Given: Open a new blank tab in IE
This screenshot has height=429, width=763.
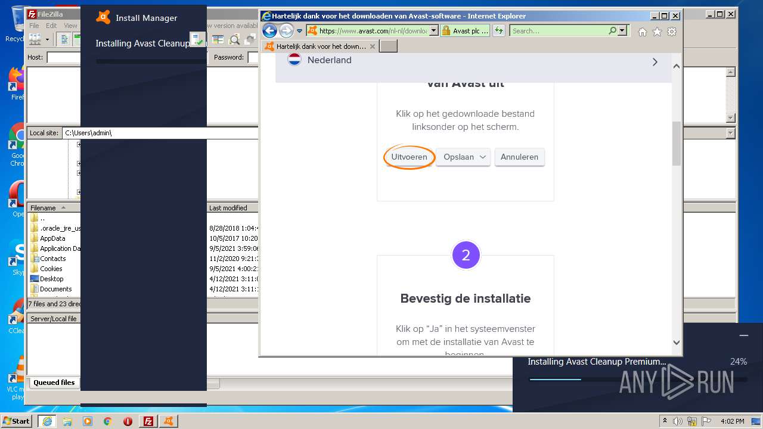Looking at the screenshot, I should (388, 46).
